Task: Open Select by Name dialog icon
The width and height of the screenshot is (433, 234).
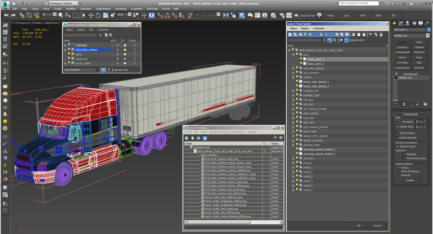Action: [x=68, y=15]
